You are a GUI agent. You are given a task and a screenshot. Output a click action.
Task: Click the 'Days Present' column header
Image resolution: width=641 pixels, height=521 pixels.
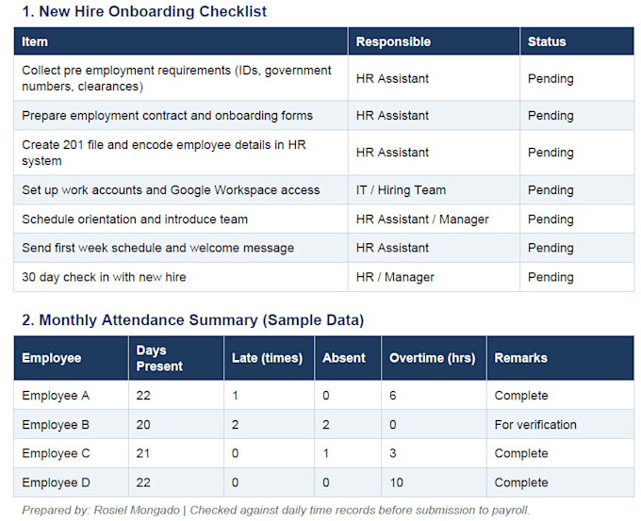(x=176, y=358)
